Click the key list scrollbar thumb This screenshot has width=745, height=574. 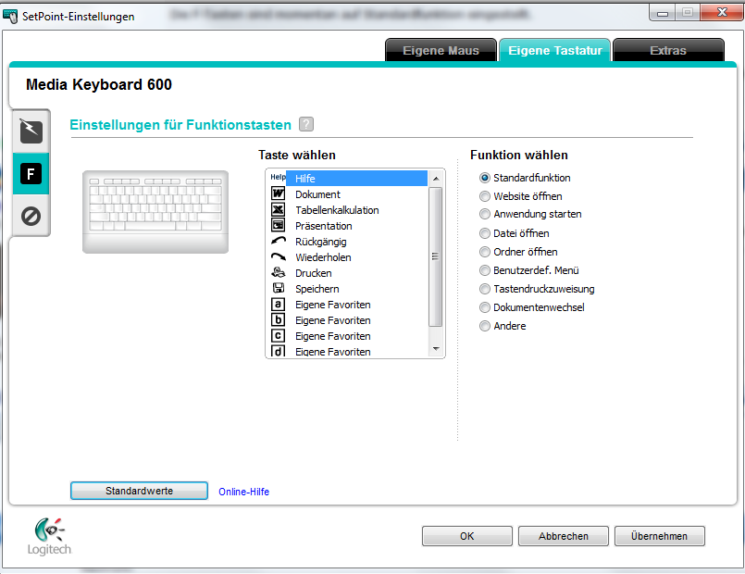point(435,256)
